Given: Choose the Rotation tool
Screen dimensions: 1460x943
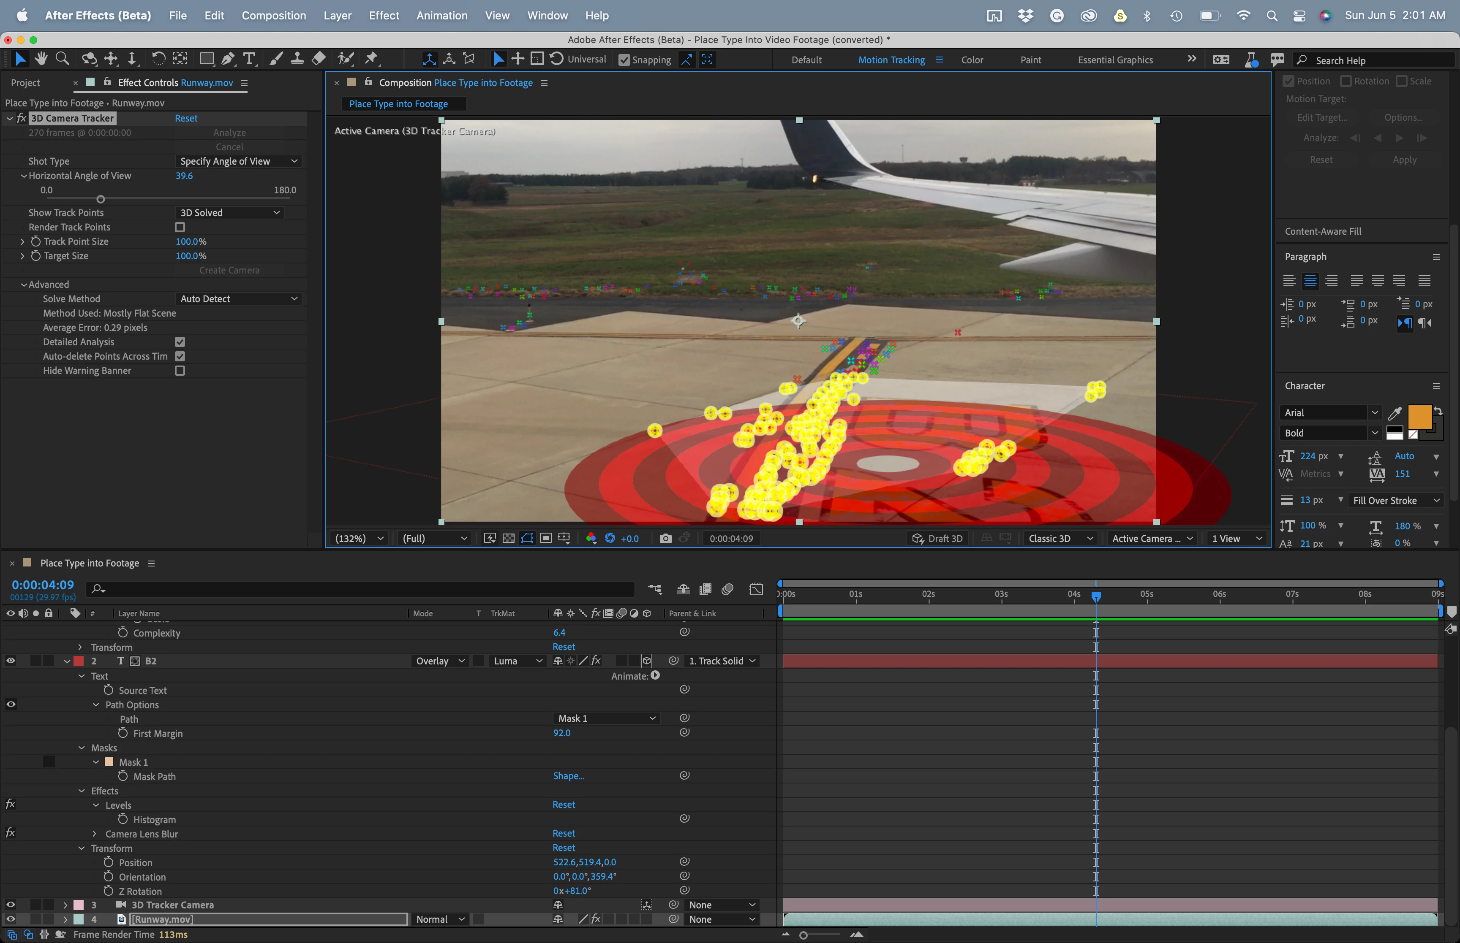Looking at the screenshot, I should tap(158, 59).
